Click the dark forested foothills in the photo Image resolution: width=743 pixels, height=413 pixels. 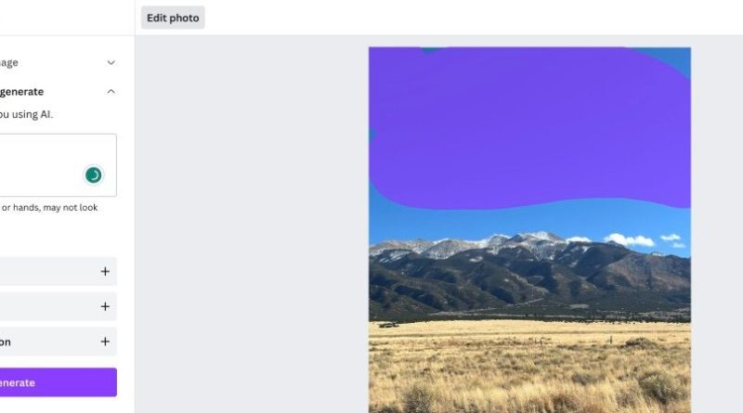[x=529, y=284]
